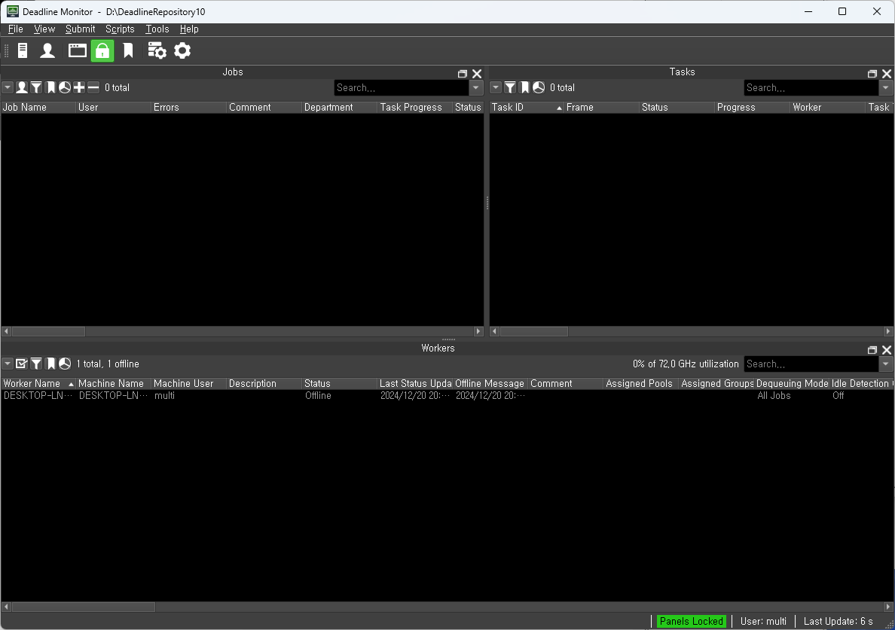Sort jobs by Task Progress column
The height and width of the screenshot is (630, 895).
pos(415,107)
